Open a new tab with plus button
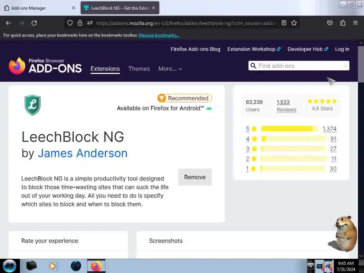This screenshot has height=273, width=364. pos(166,8)
